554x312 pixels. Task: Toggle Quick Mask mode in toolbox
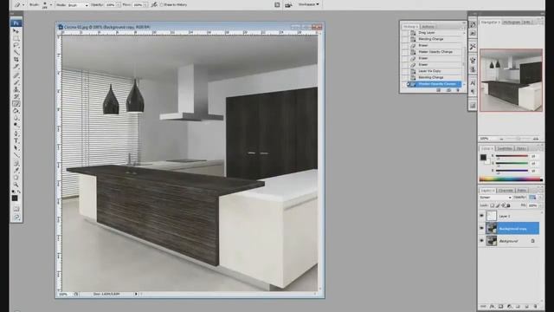pyautogui.click(x=16, y=209)
